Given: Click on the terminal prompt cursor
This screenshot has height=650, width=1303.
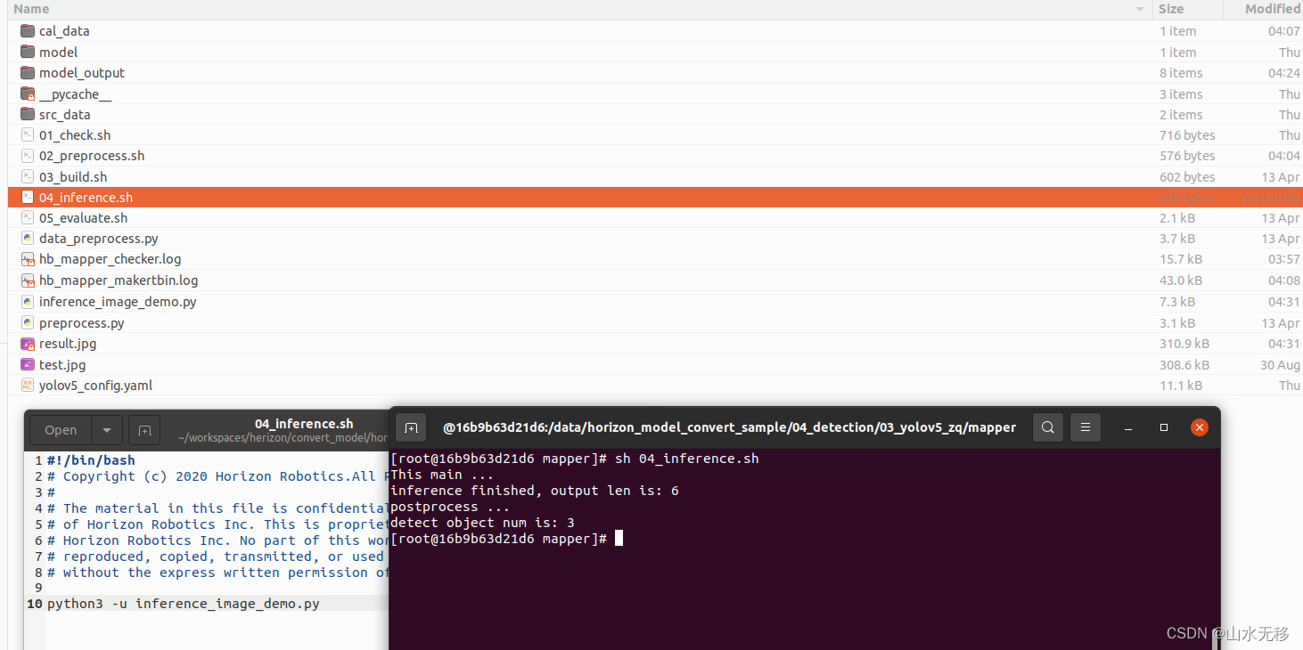Looking at the screenshot, I should [x=619, y=539].
